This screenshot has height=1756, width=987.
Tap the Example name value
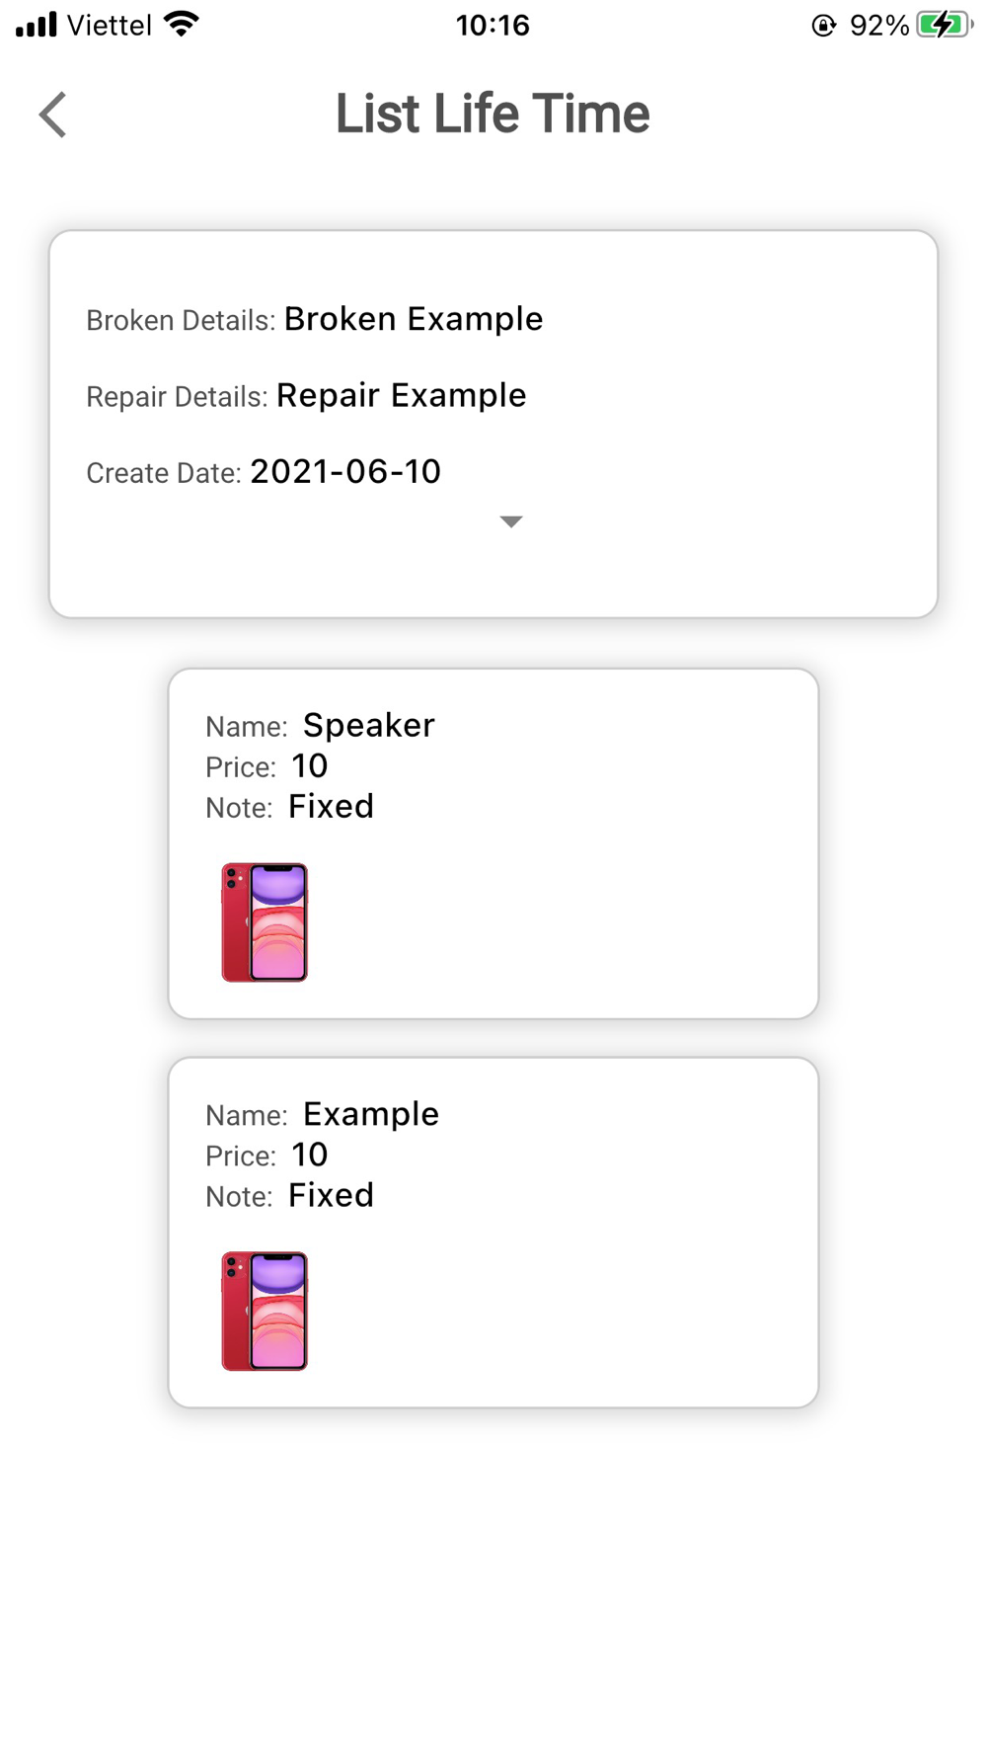point(371,1114)
